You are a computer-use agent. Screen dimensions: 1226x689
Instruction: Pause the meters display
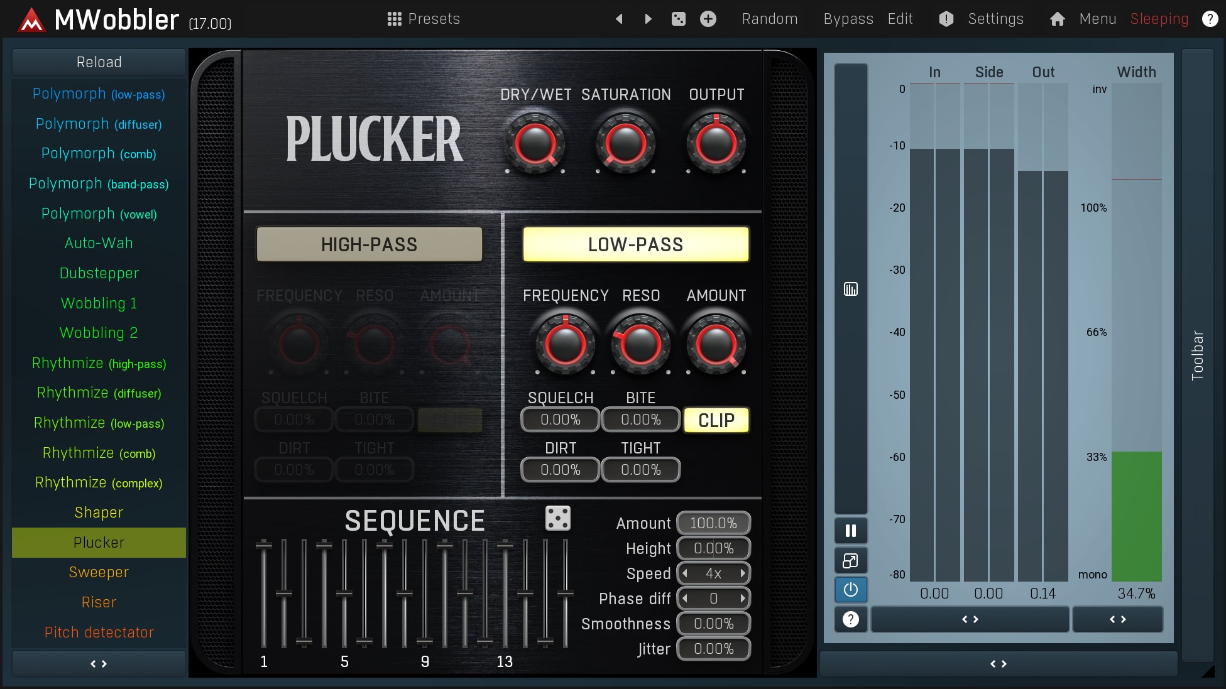click(x=850, y=531)
